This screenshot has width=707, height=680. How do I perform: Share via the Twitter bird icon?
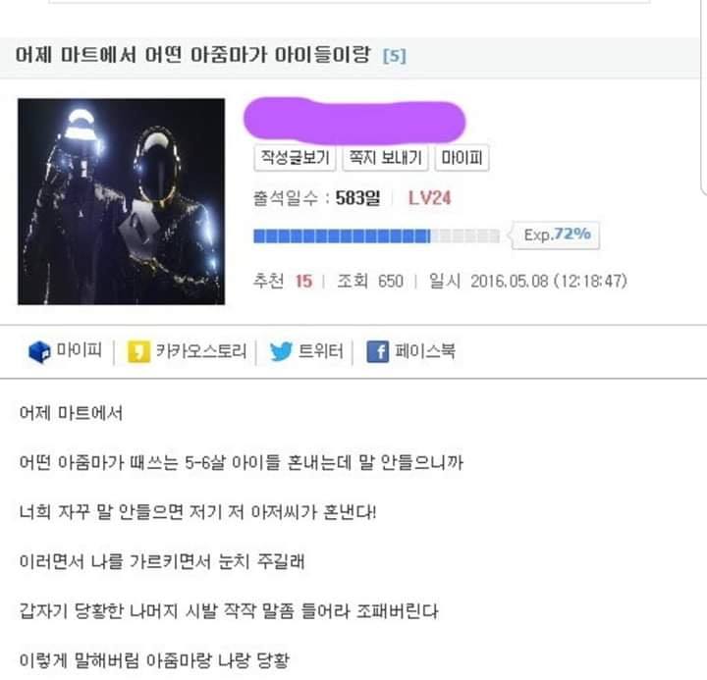[281, 351]
